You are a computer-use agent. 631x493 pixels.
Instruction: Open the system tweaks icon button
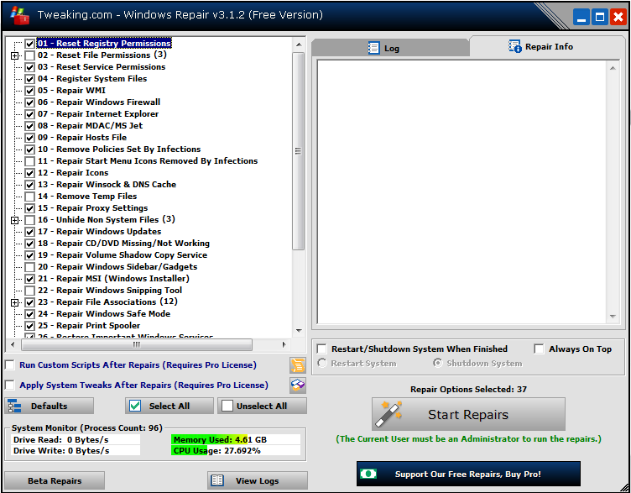coord(297,385)
